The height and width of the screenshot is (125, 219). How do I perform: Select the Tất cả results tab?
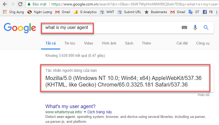(50, 43)
